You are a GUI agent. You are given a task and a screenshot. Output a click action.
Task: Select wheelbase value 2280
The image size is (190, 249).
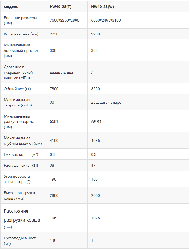pos(96,34)
